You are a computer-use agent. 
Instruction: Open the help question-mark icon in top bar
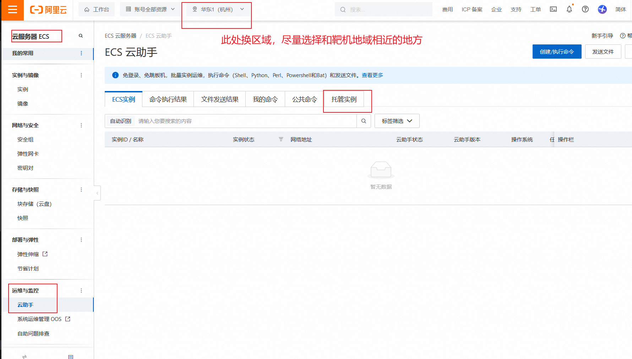tap(585, 9)
